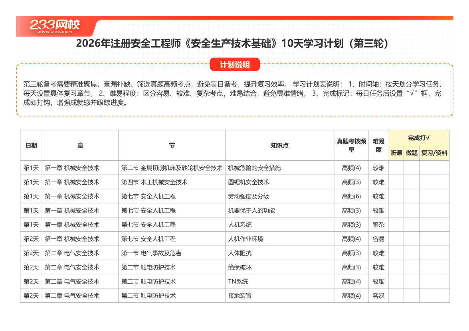The width and height of the screenshot is (469, 331).
Task: Click the 第七节 安全人机工程 cell on 第2天
Action: click(x=149, y=239)
